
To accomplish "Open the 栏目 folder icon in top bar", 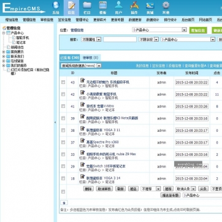I will [x=87, y=6].
